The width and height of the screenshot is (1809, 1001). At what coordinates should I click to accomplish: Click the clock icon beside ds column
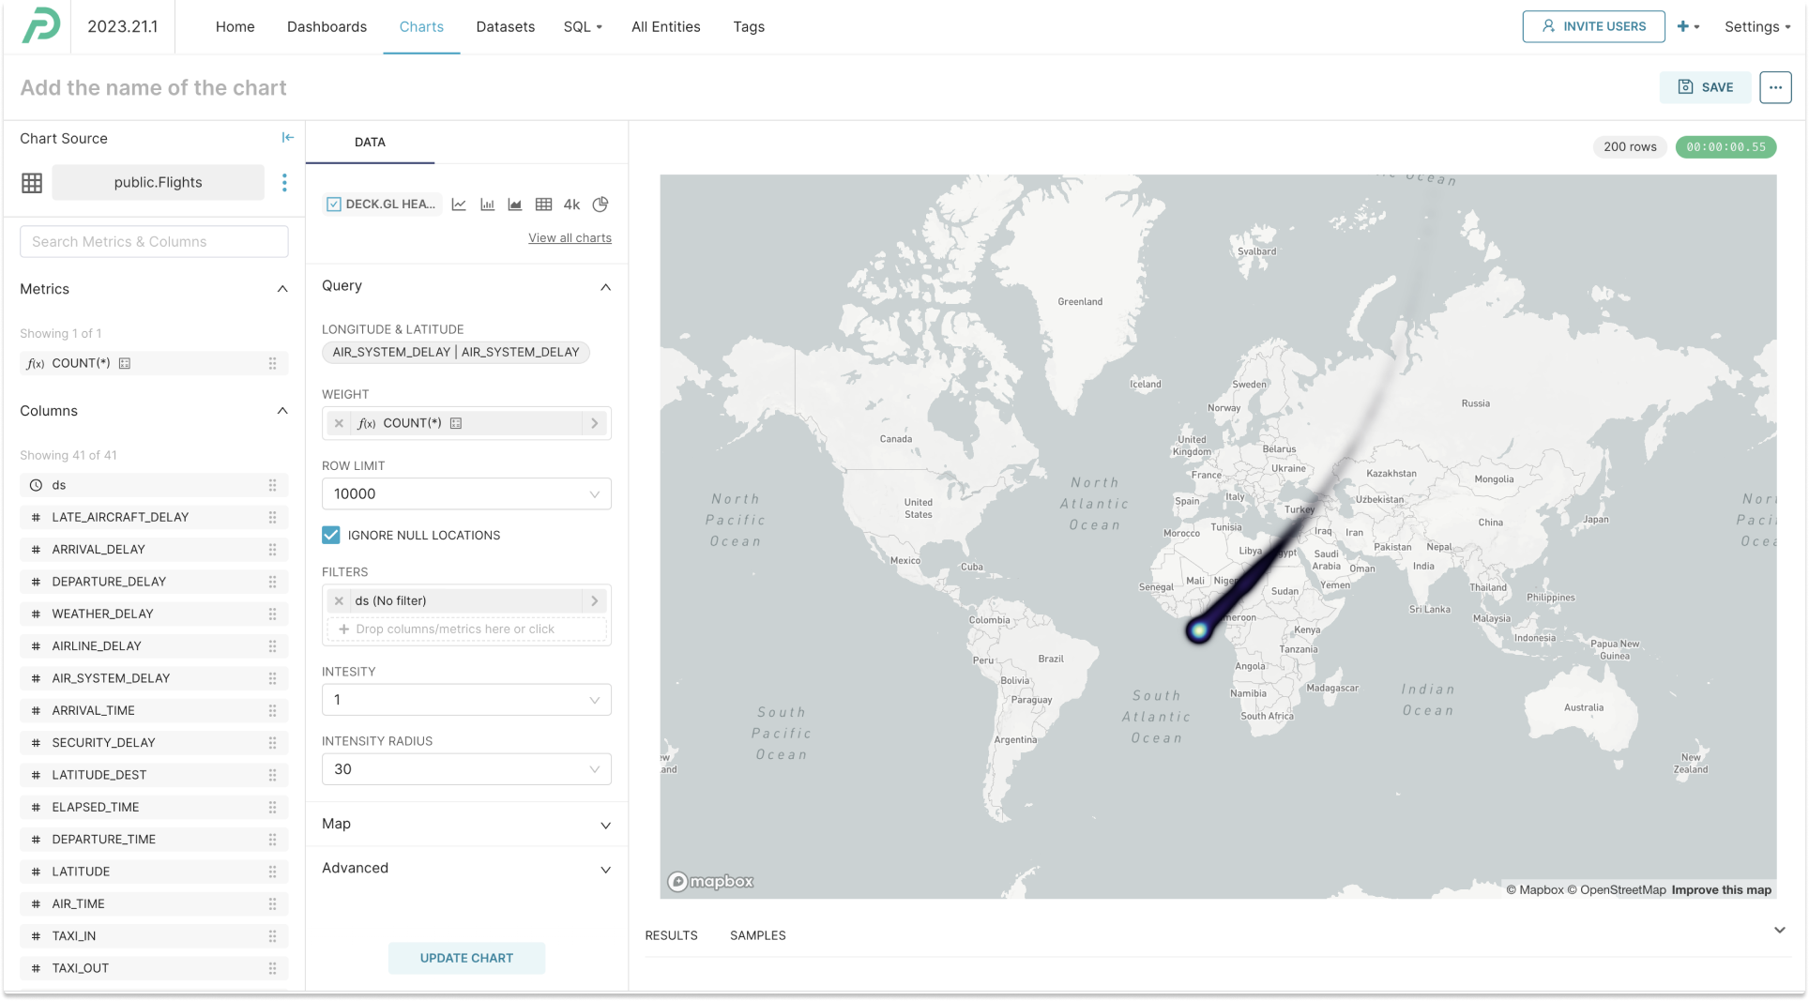(x=36, y=485)
